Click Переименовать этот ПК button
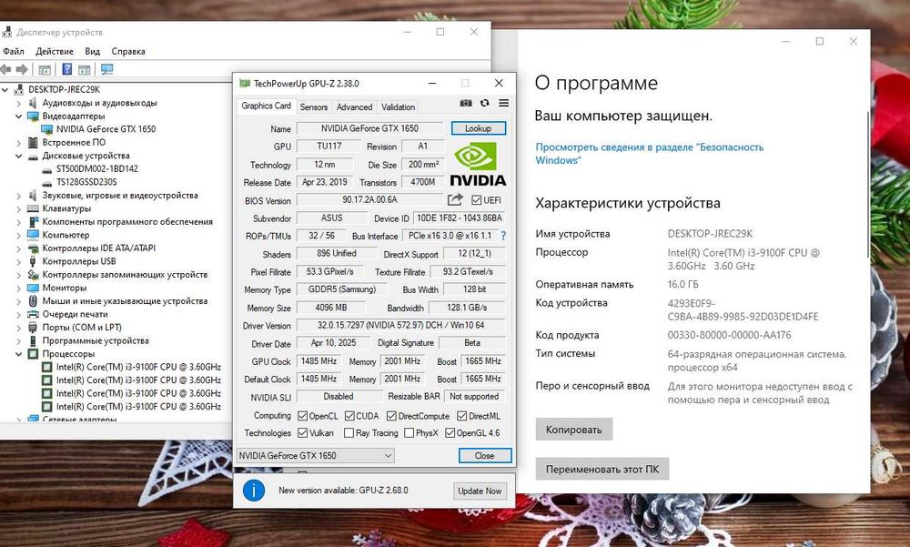The height and width of the screenshot is (547, 910). click(602, 470)
